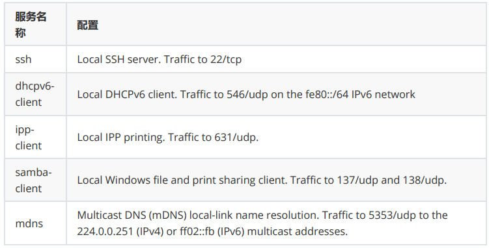489x248 pixels.
Task: Click the 配置 column header
Action: click(x=88, y=25)
